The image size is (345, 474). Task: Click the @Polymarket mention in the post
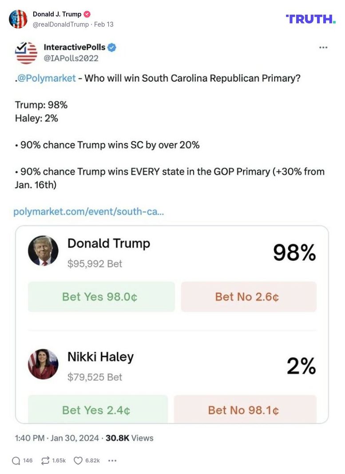(44, 78)
